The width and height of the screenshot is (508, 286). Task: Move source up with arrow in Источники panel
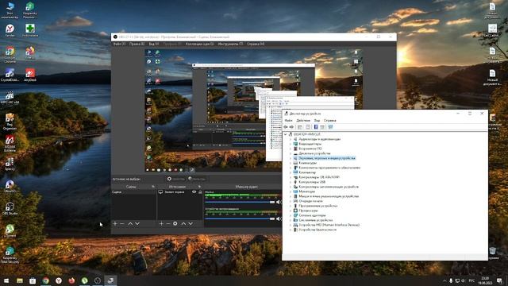point(183,223)
